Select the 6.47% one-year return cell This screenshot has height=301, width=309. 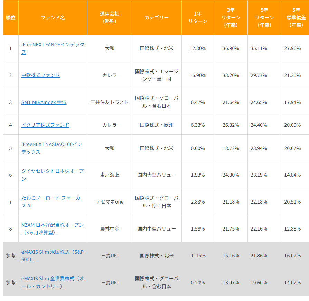point(198,102)
